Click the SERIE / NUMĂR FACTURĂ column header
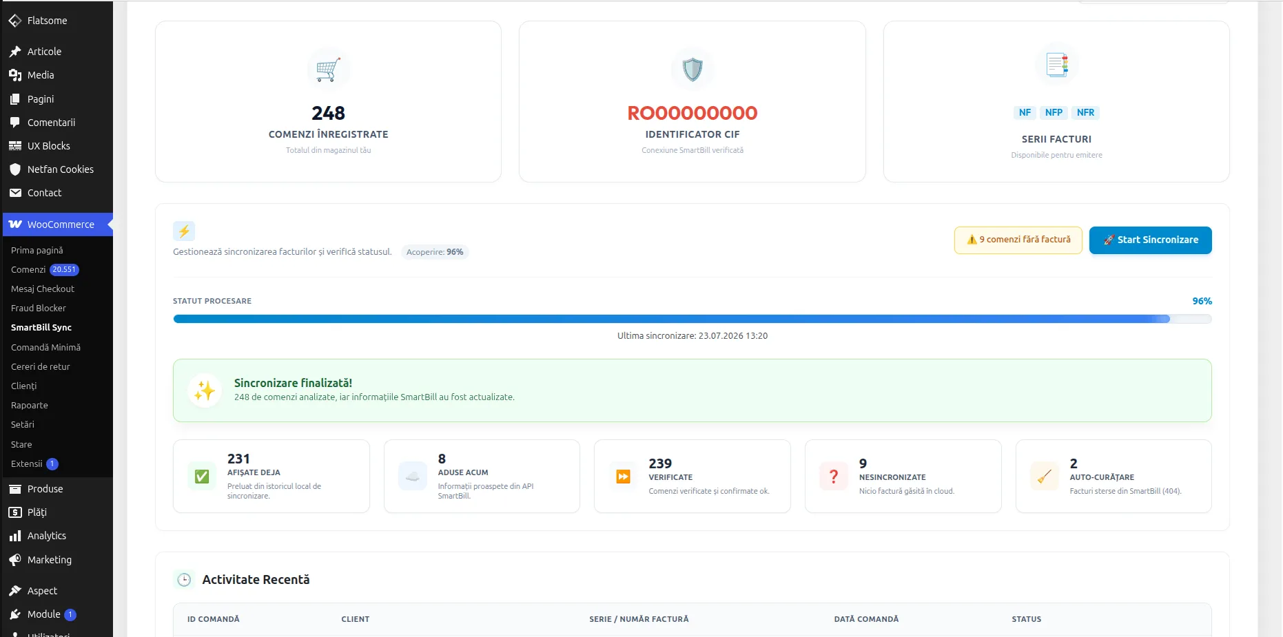 pyautogui.click(x=639, y=619)
